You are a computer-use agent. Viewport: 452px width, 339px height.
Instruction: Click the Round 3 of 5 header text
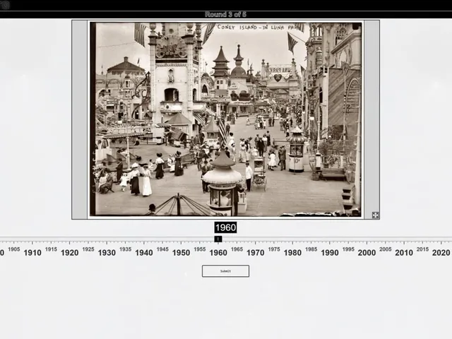tap(225, 14)
